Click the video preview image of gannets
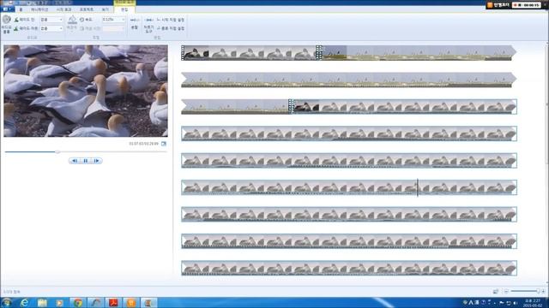 coord(86,91)
